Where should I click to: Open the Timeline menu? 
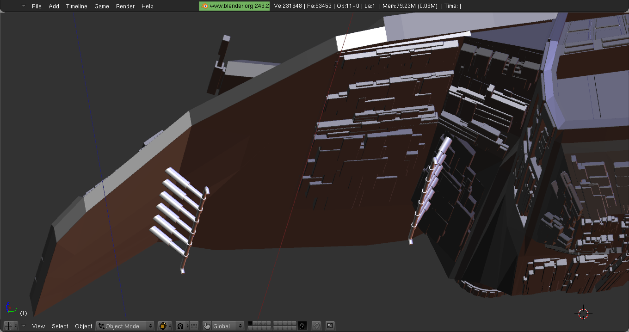point(76,6)
